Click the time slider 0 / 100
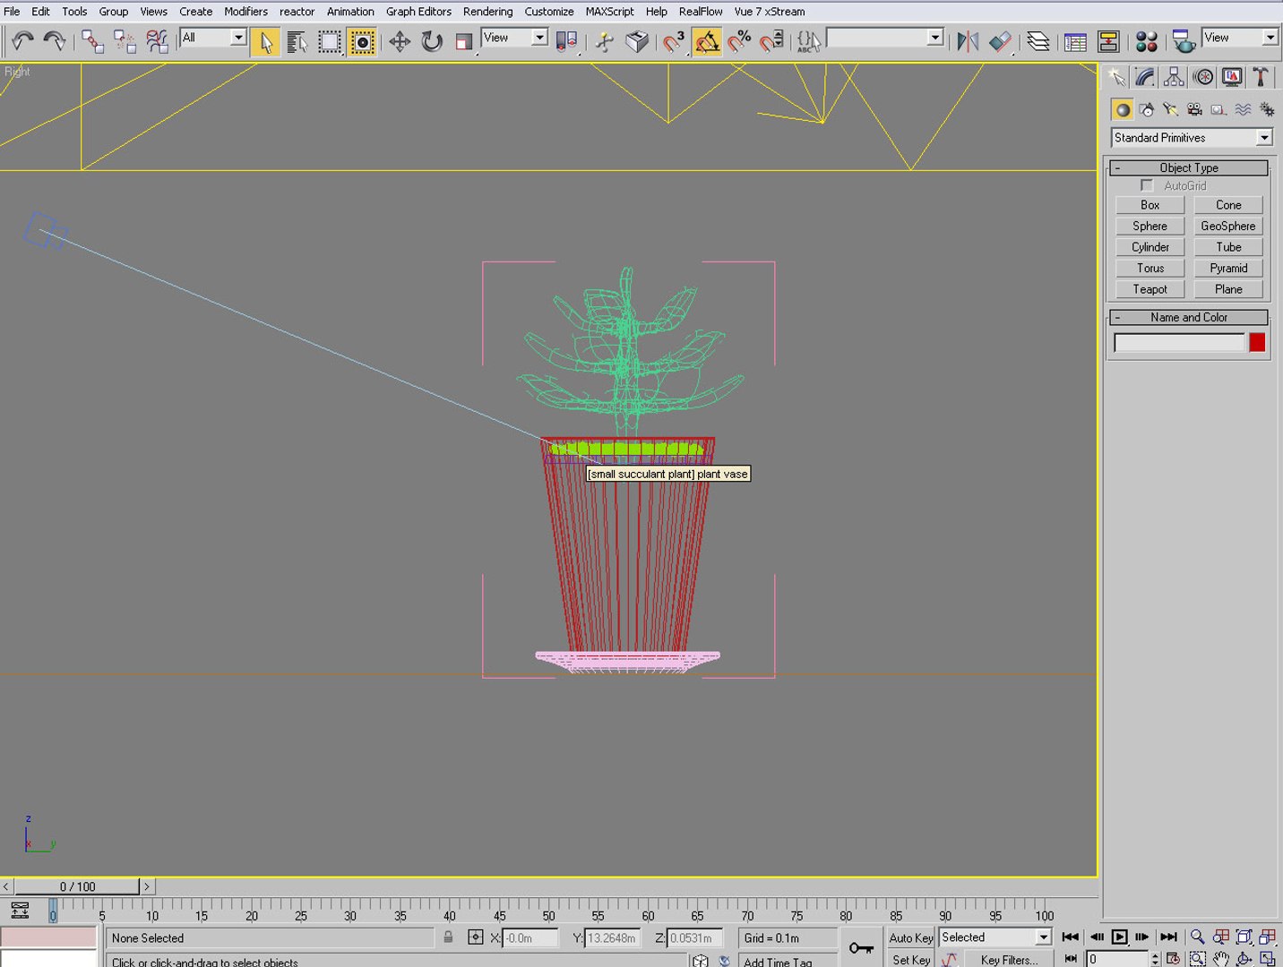The height and width of the screenshot is (967, 1283). point(77,886)
